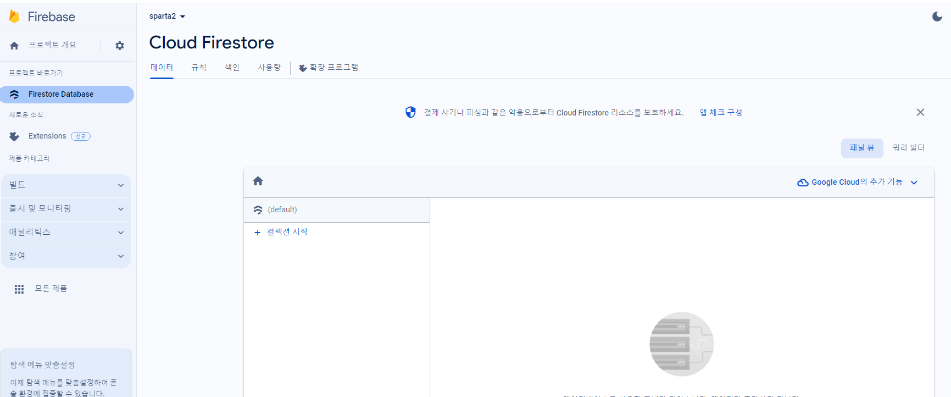This screenshot has height=397, width=951.
Task: Select the 쿼리 빌더 view
Action: (x=909, y=148)
